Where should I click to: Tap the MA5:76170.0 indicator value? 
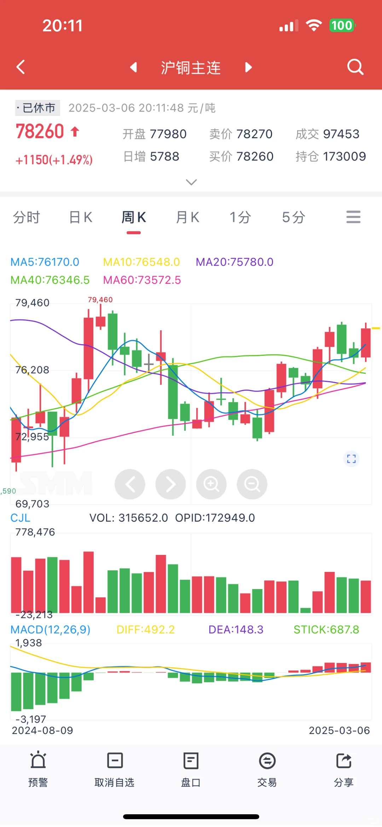[x=45, y=262]
